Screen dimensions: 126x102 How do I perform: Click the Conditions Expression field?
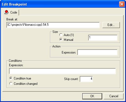(62, 71)
